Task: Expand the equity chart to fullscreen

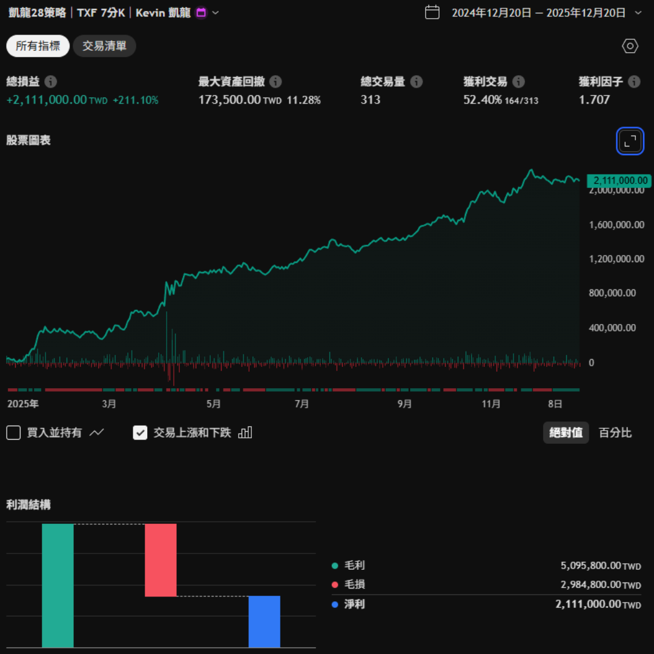Action: tap(630, 142)
